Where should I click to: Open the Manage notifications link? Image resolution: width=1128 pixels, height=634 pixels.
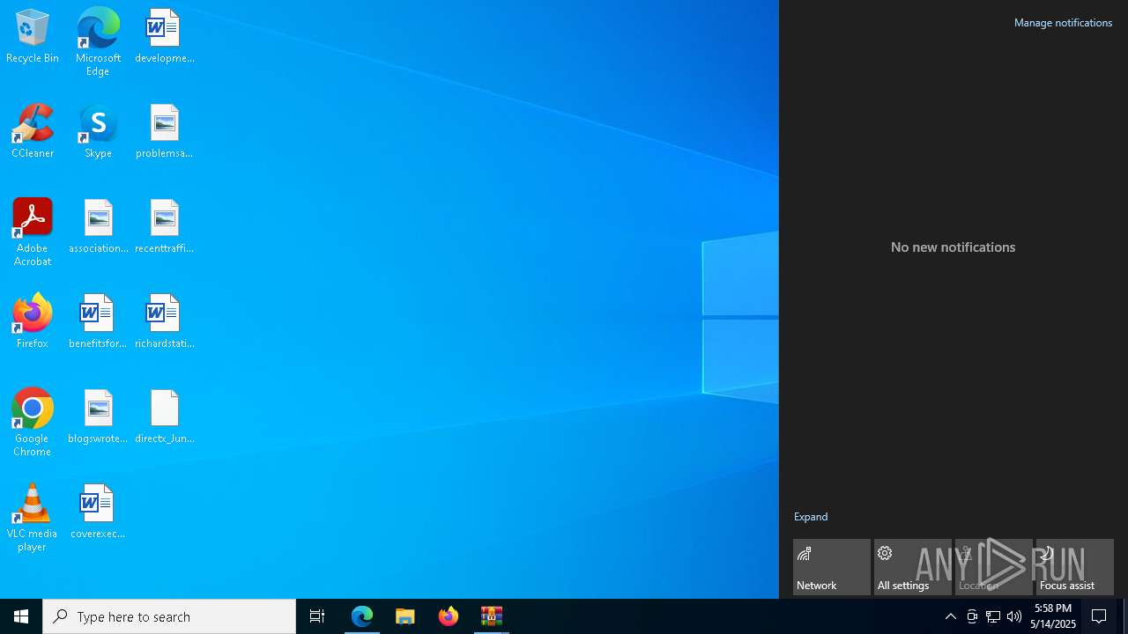coord(1063,23)
